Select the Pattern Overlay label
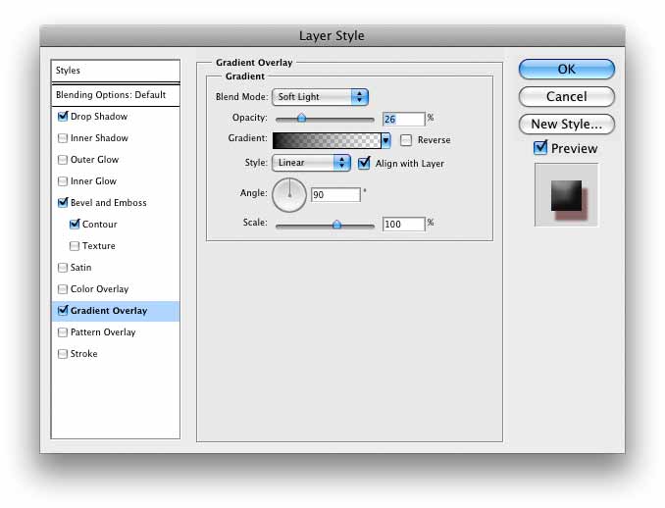 [x=103, y=332]
